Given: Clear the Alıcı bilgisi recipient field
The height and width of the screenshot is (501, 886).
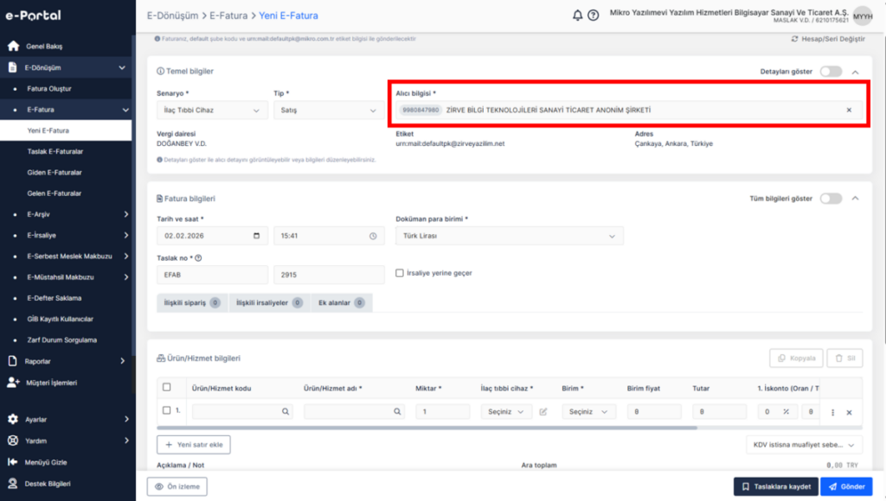Looking at the screenshot, I should (849, 110).
